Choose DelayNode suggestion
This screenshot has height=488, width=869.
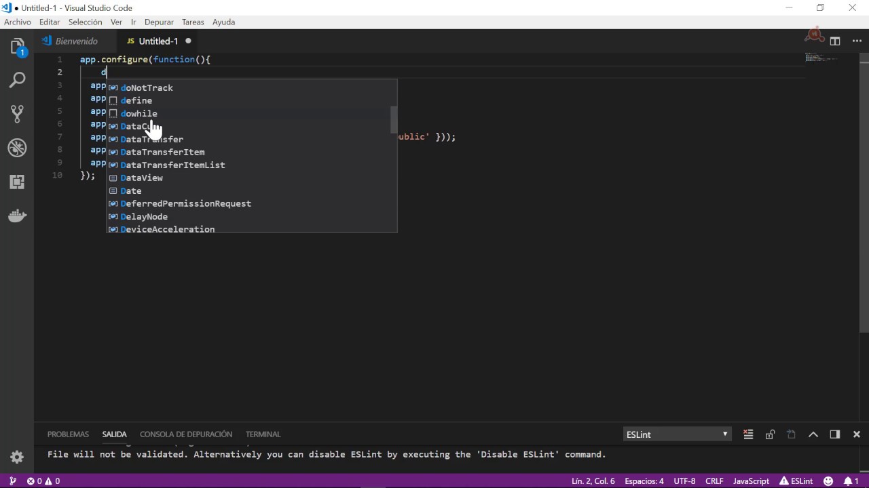click(251, 216)
